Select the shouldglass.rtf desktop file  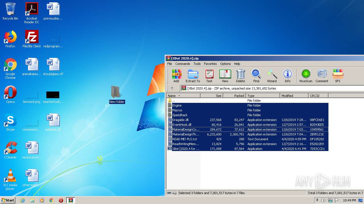pyautogui.click(x=53, y=67)
